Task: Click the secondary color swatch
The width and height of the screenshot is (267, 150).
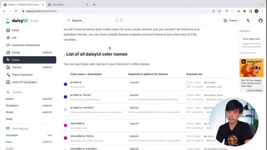Action: pyautogui.click(x=65, y=125)
